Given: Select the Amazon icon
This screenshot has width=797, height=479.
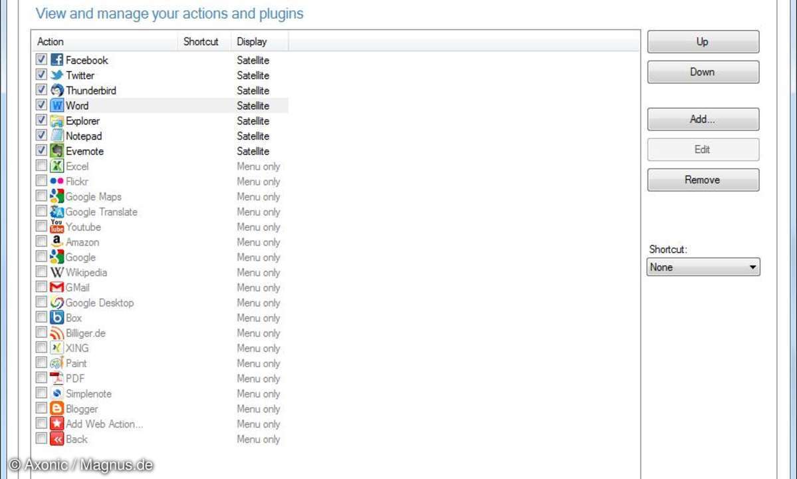Looking at the screenshot, I should click(x=57, y=242).
